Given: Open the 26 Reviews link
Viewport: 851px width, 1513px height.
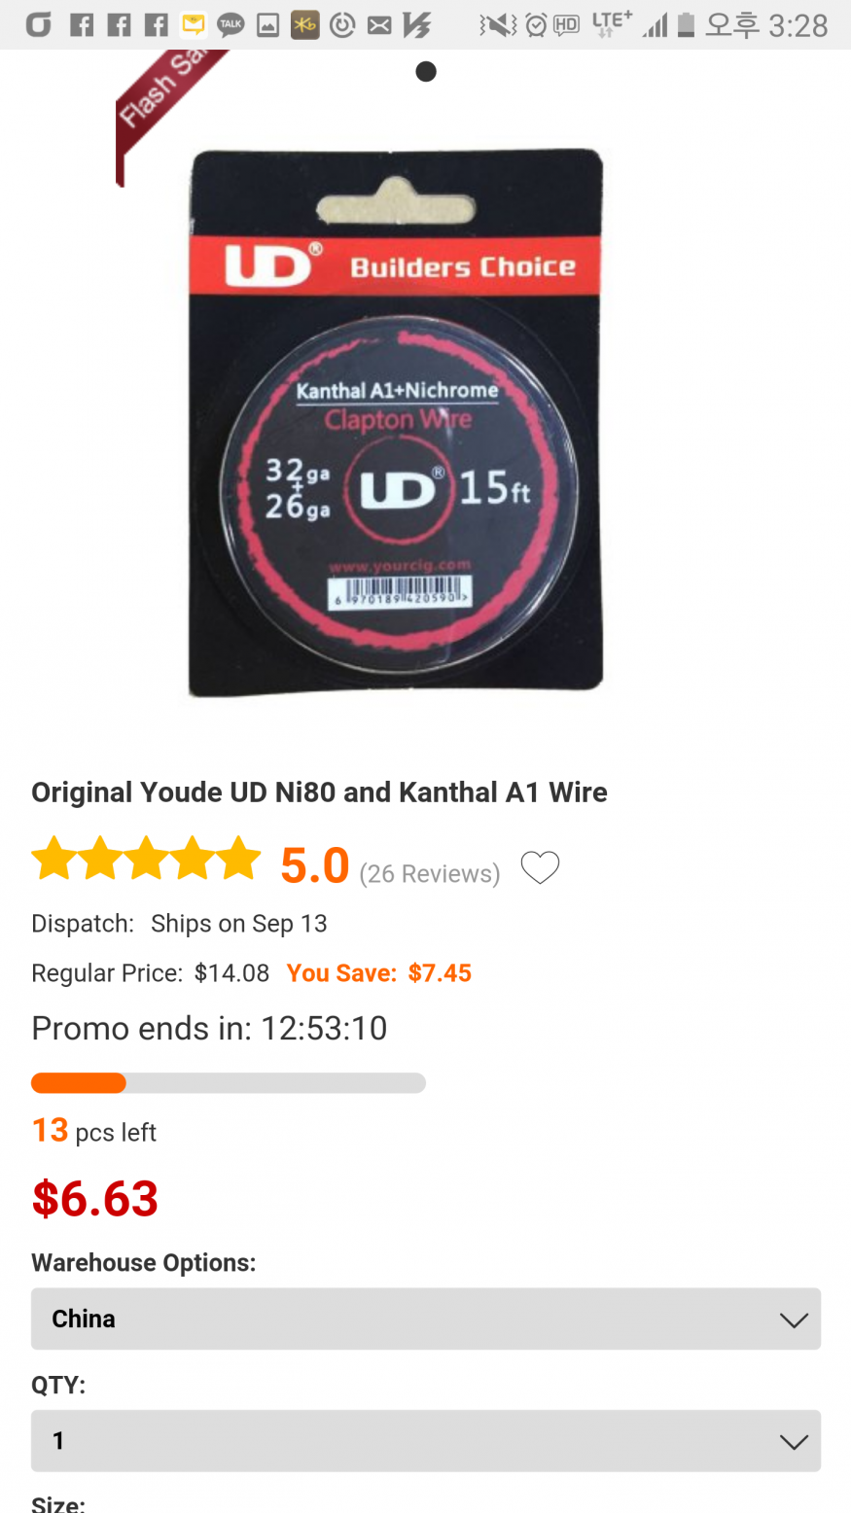Looking at the screenshot, I should point(430,873).
